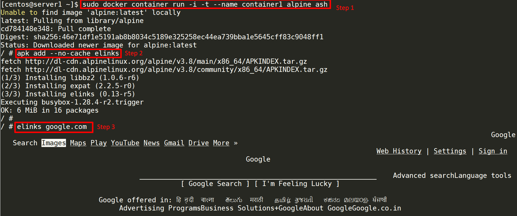Open the More menu link
Screen dimensions: 517x216
point(221,143)
